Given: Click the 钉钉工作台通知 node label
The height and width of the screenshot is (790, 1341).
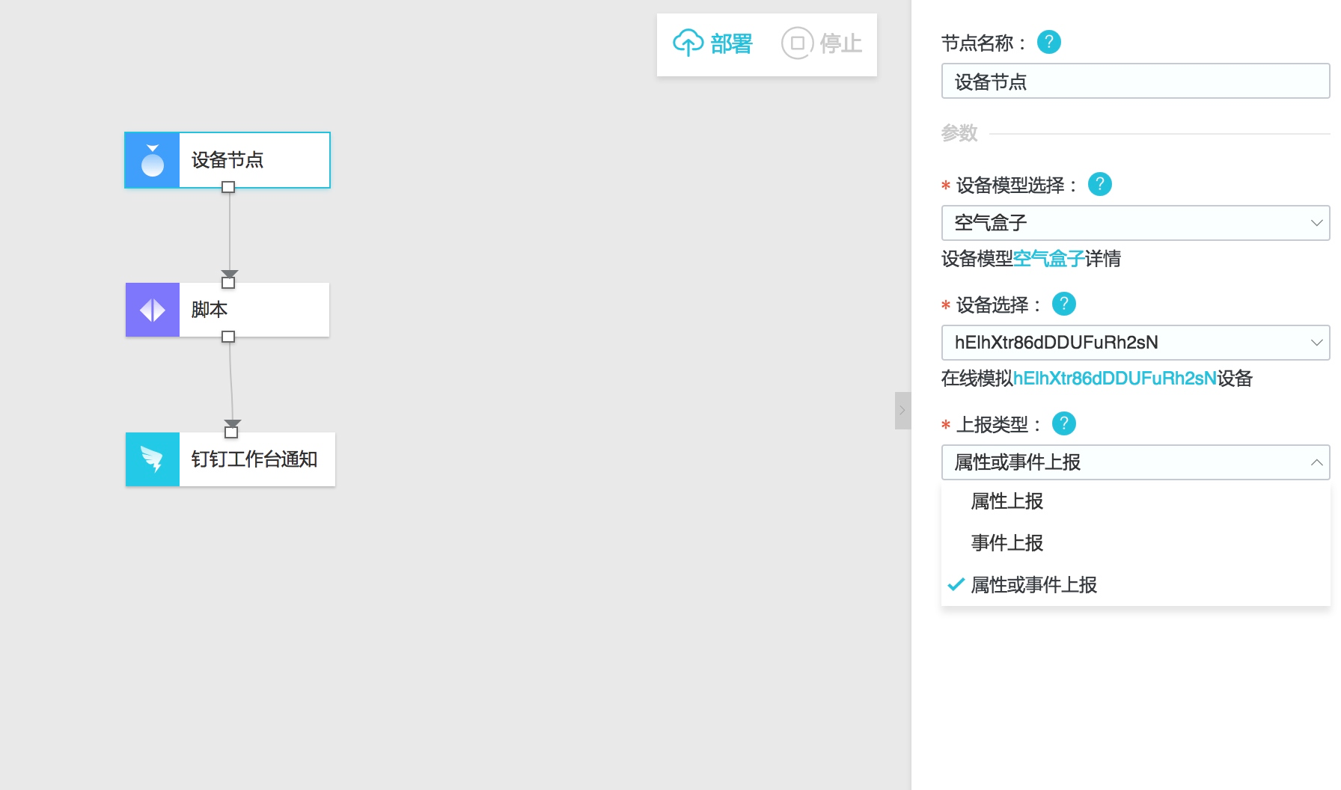Looking at the screenshot, I should coord(254,459).
